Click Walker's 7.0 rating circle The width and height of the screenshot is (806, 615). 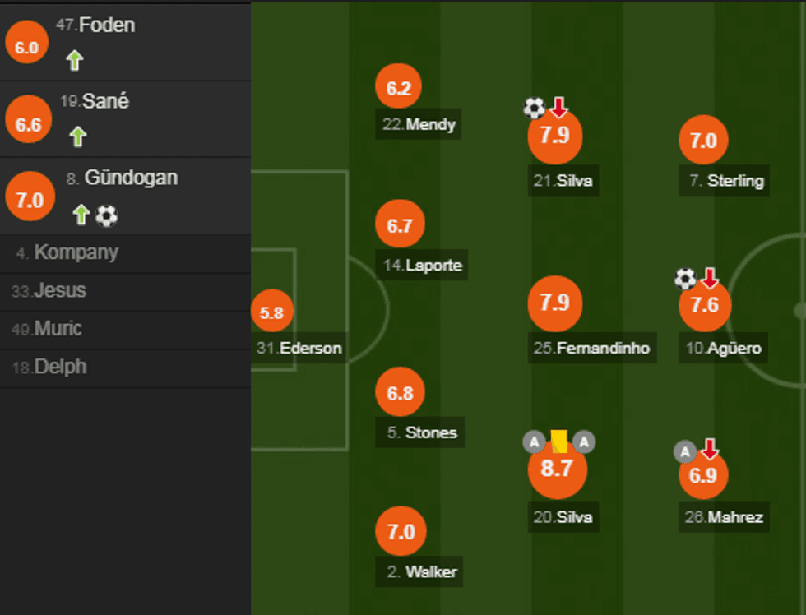click(401, 532)
